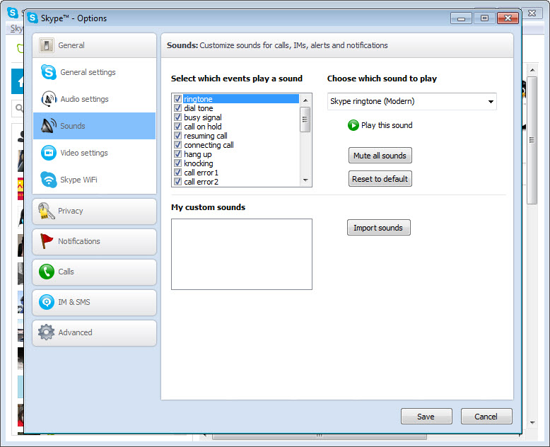Uncheck the ringtone checkbox
The width and height of the screenshot is (550, 447).
click(x=178, y=98)
